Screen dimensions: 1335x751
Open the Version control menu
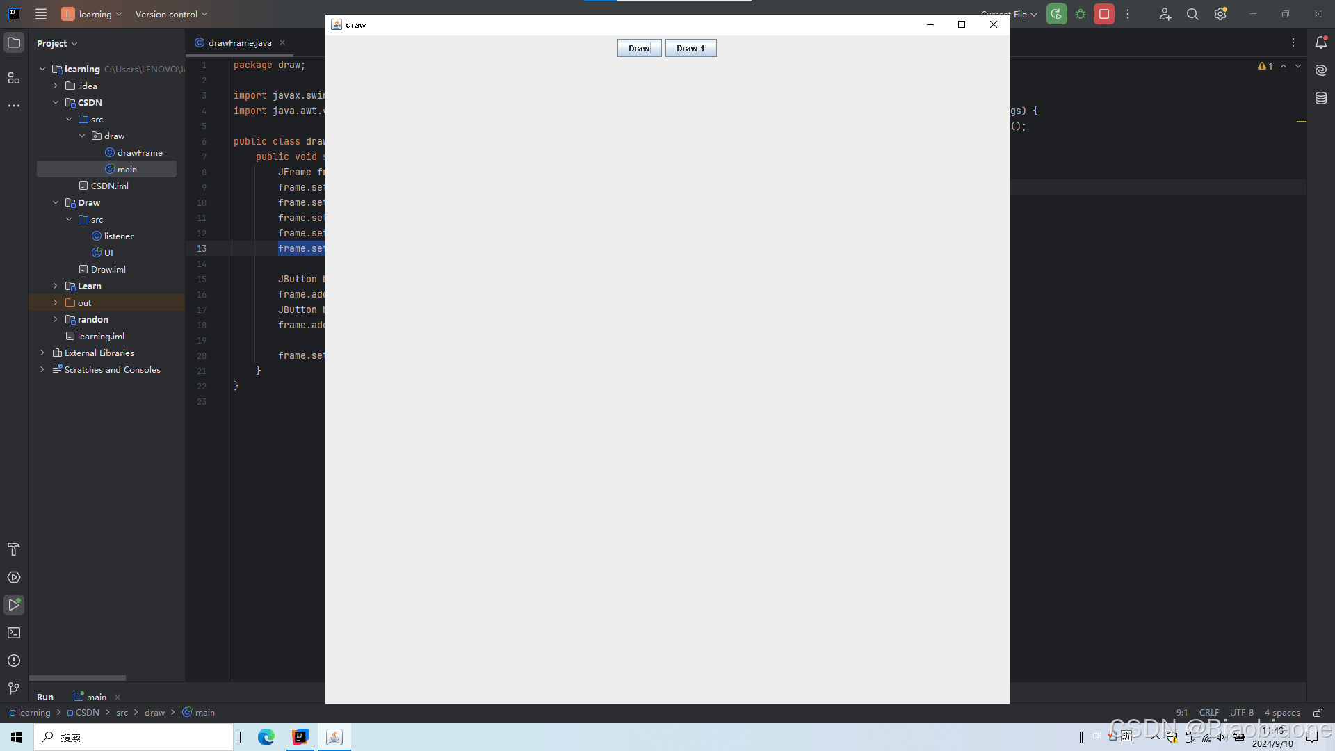coord(171,14)
